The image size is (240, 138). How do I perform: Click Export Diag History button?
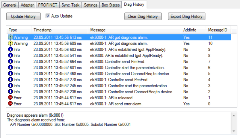click(186, 16)
